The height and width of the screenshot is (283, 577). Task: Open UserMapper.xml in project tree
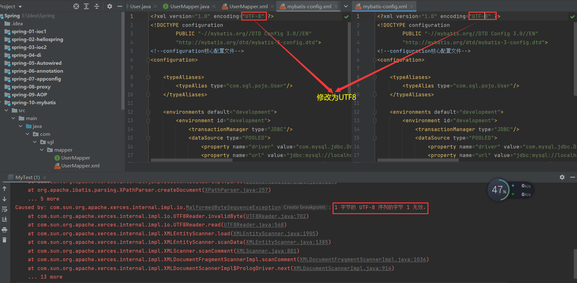coord(80,166)
